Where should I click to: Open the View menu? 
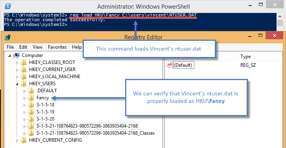point(38,47)
